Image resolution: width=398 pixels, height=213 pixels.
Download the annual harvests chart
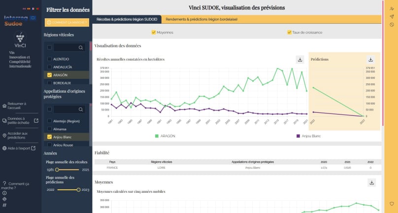click(300, 60)
